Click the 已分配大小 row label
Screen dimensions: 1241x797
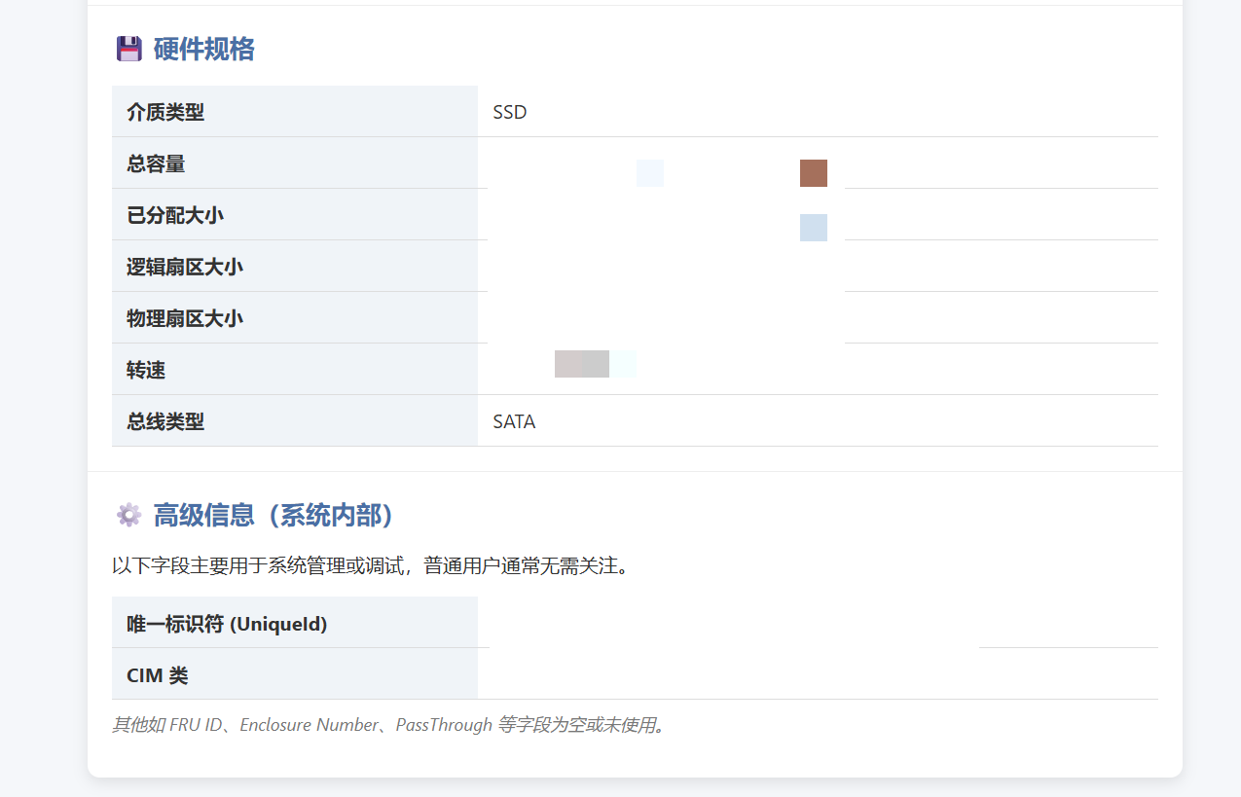click(x=295, y=215)
